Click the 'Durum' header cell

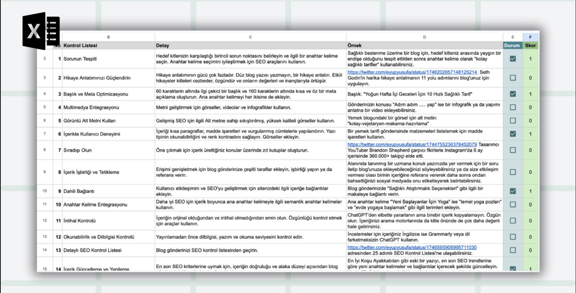click(513, 45)
